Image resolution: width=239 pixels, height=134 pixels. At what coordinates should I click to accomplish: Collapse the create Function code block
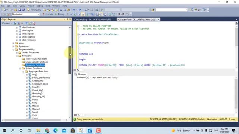click(x=78, y=35)
